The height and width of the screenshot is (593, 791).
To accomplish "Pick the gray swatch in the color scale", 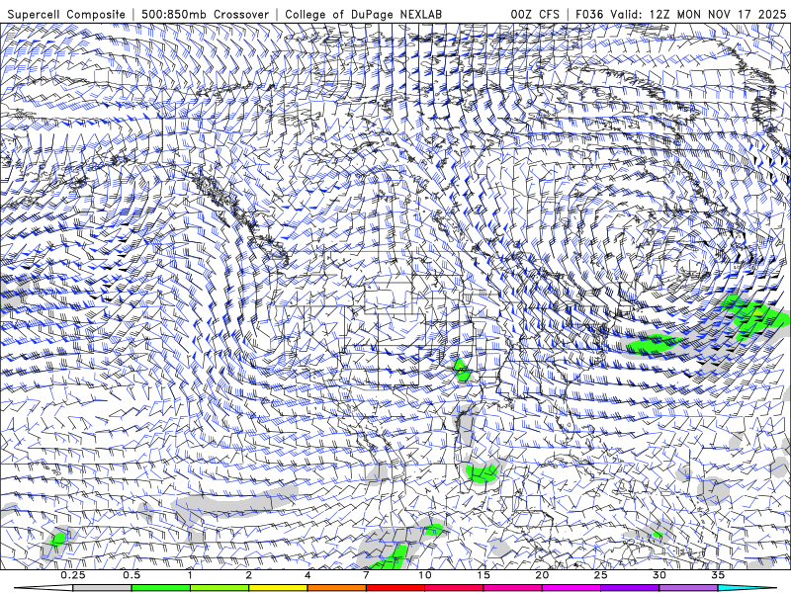I will coord(103,588).
